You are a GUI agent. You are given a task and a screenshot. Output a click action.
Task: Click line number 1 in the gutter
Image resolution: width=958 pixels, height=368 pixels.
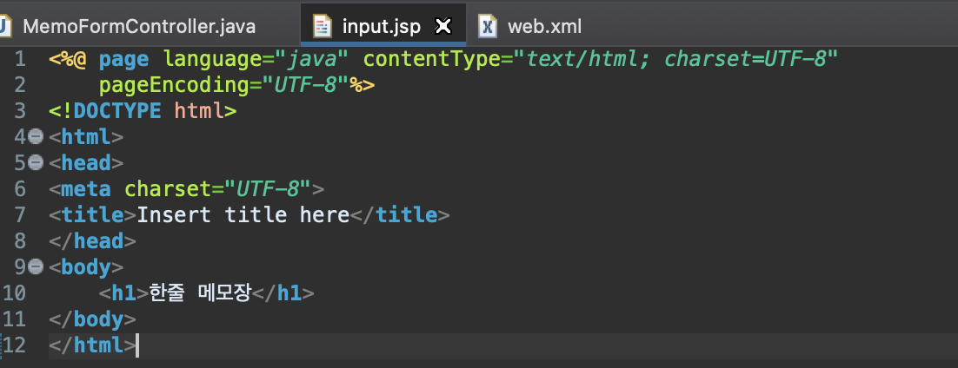click(20, 59)
